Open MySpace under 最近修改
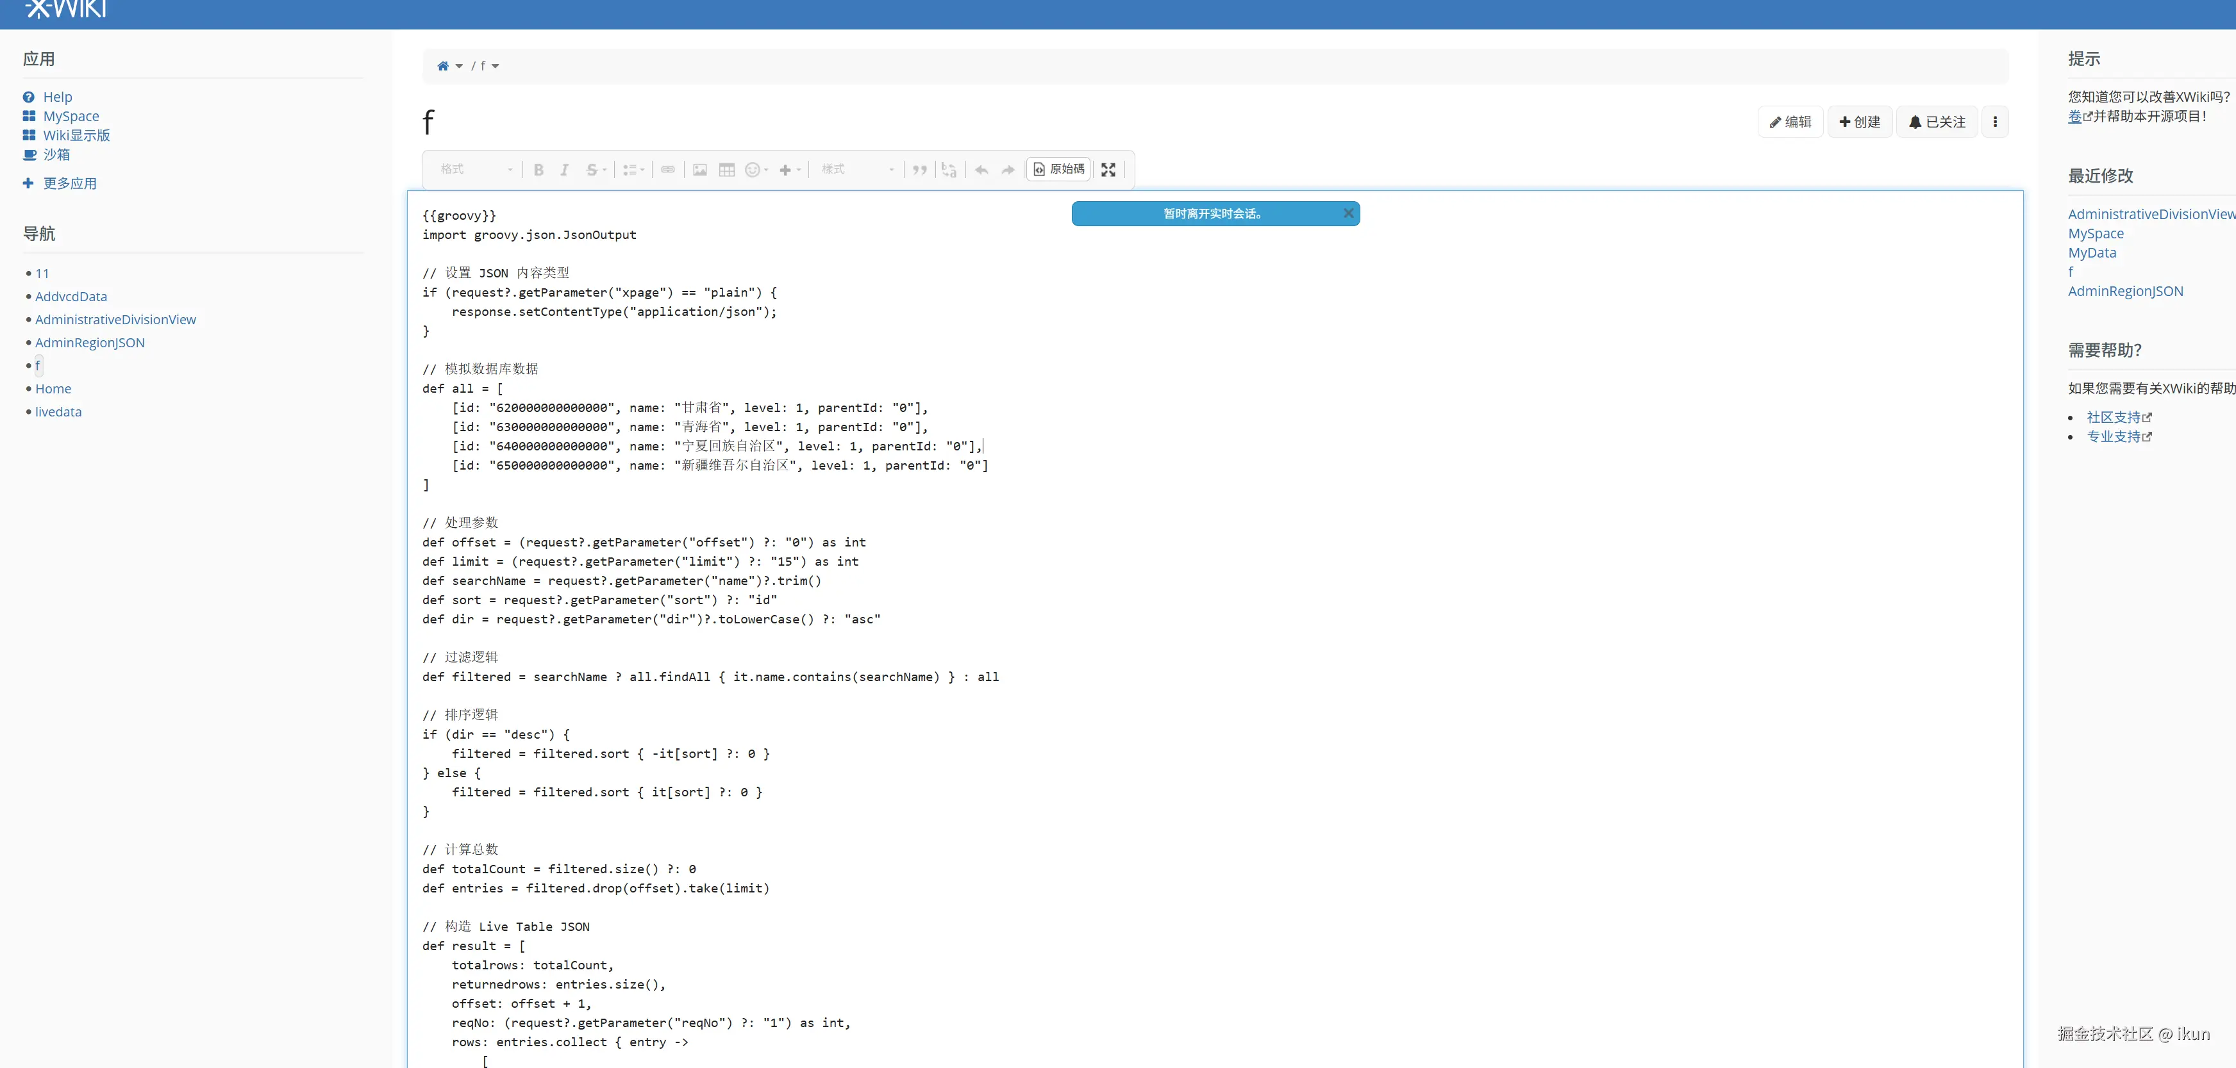 2096,233
